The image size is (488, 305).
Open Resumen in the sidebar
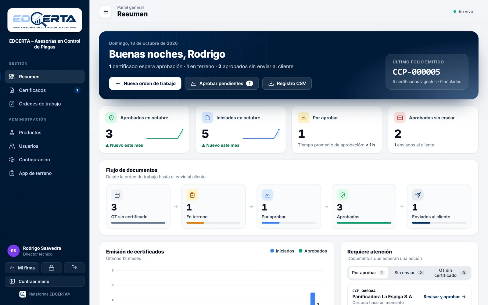click(45, 77)
